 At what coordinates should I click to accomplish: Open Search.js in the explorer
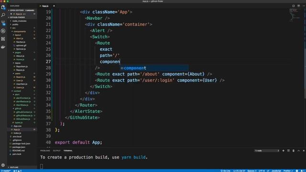pos(21,77)
